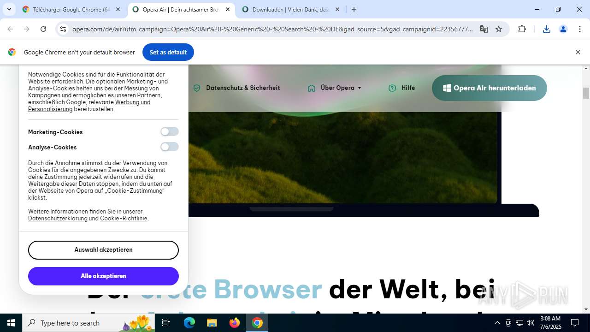This screenshot has height=332, width=590.
Task: Click the opera.com address bar URL
Action: (272, 29)
